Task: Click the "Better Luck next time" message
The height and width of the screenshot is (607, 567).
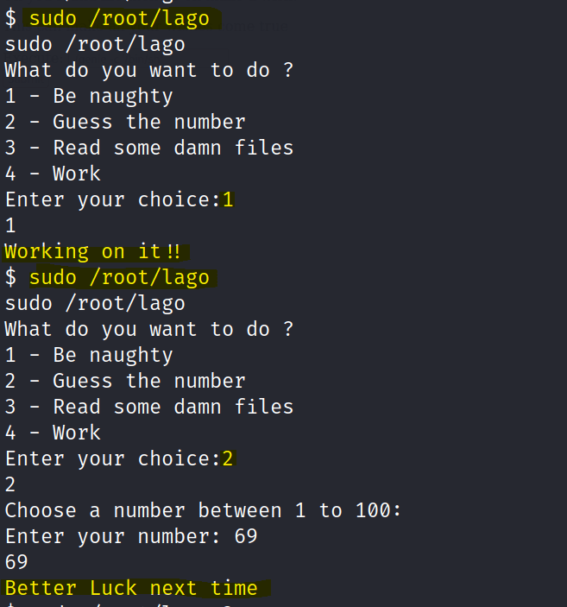Action: [x=131, y=589]
